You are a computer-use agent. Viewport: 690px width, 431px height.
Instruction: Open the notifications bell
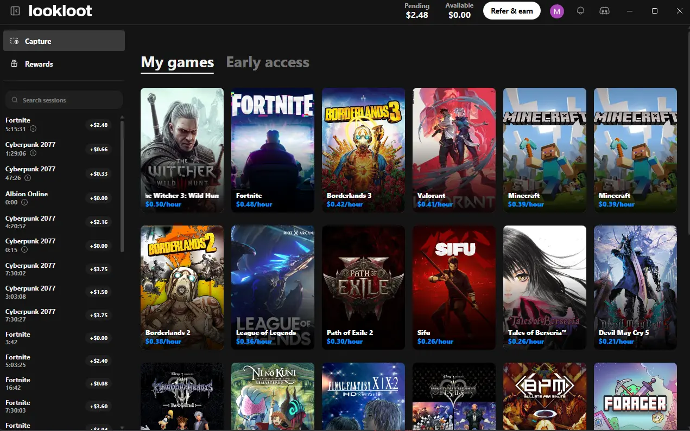(580, 11)
